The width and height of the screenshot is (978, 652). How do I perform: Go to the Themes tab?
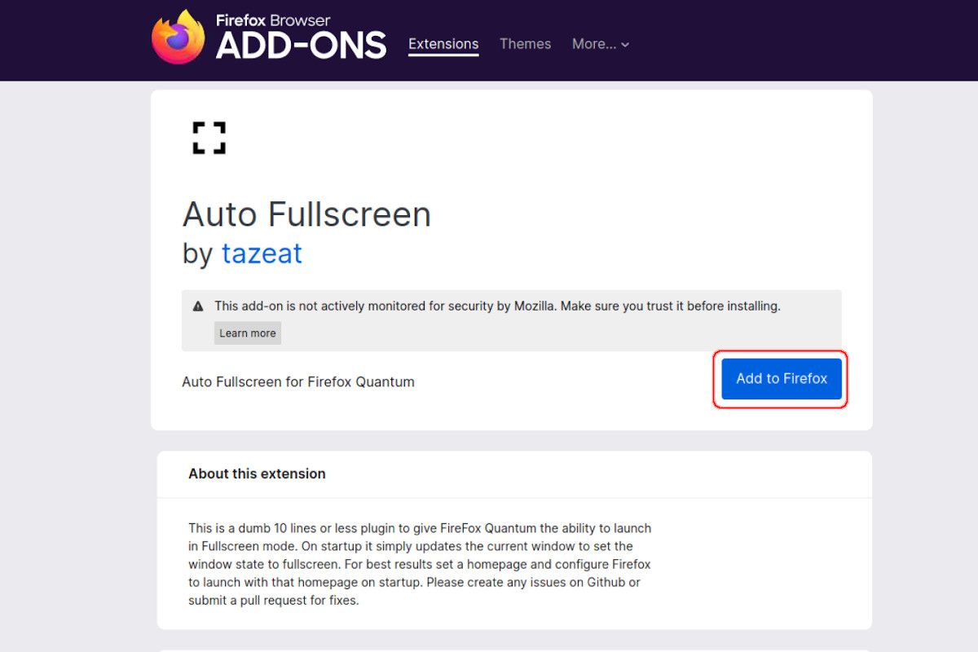pos(525,44)
